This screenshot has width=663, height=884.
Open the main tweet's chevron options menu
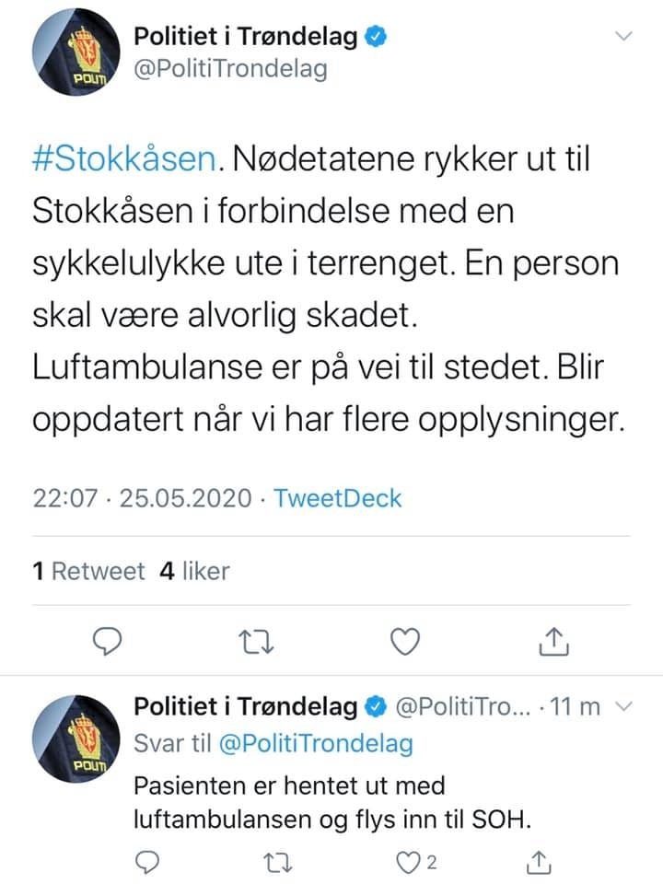point(624,36)
